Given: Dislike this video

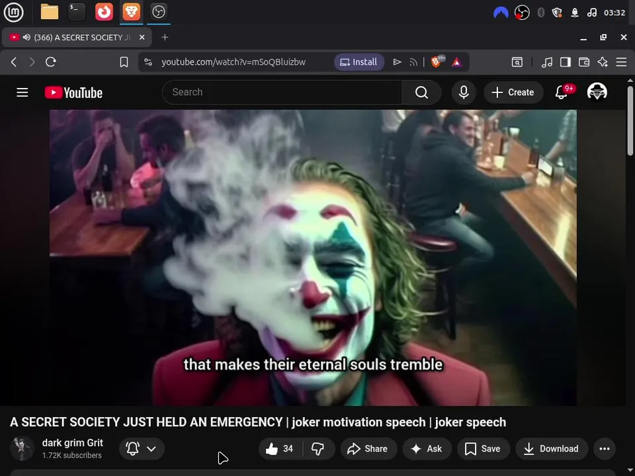Looking at the screenshot, I should pyautogui.click(x=318, y=448).
